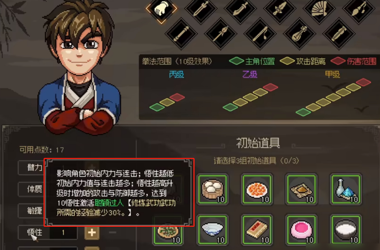Decrease 悟性 with the minus button
The height and width of the screenshot is (250, 380).
[112, 232]
